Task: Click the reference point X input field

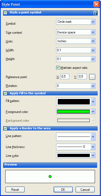Action: click(x=65, y=76)
